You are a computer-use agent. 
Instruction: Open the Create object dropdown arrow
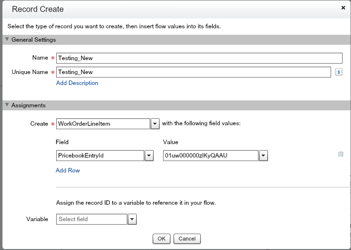pyautogui.click(x=155, y=124)
